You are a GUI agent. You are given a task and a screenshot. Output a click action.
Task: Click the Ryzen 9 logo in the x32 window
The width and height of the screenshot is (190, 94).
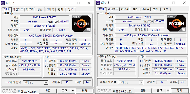point(176,23)
